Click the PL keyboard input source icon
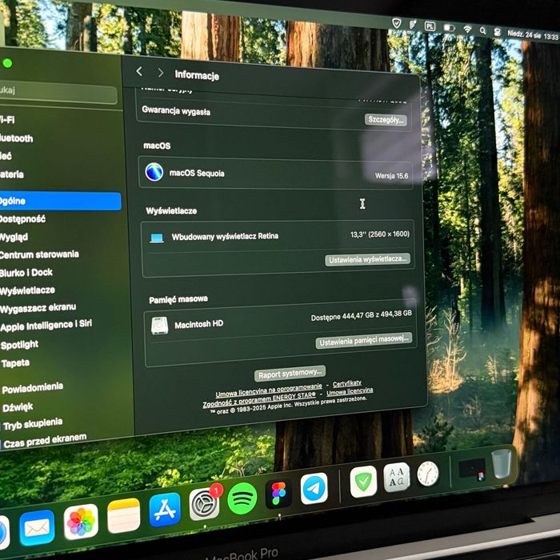560x560 pixels. 430,26
